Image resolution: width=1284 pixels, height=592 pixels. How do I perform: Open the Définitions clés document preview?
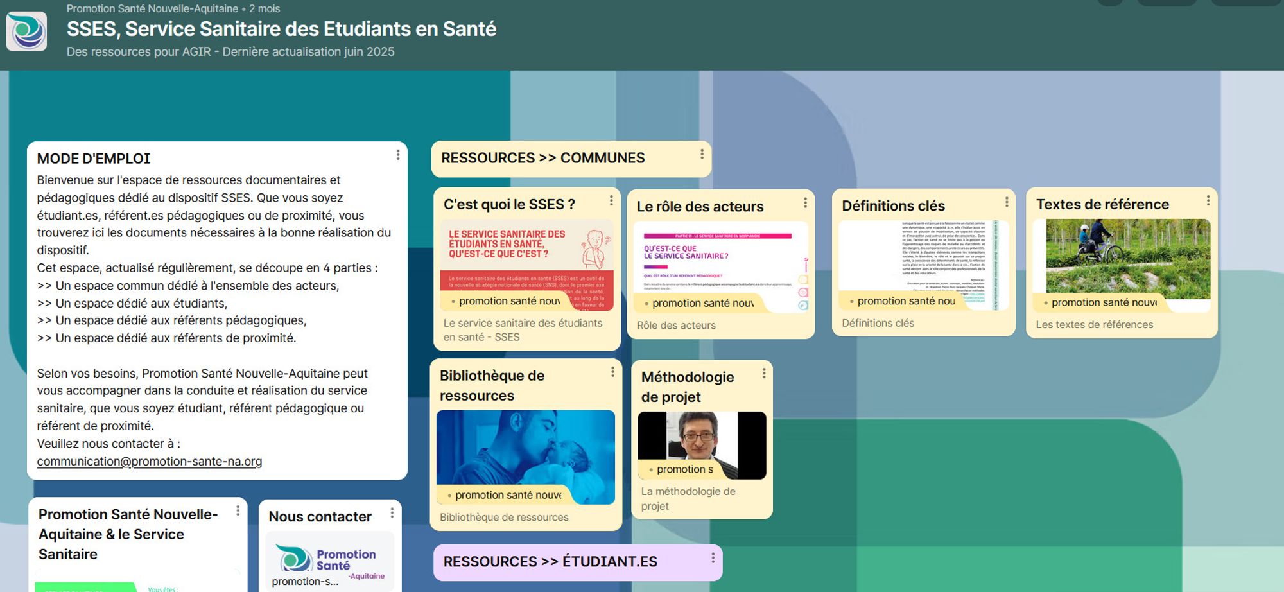click(x=924, y=265)
